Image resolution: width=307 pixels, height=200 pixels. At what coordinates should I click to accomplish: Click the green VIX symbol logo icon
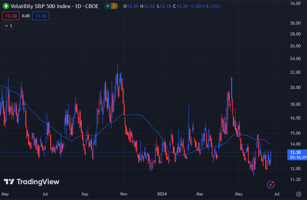click(x=6, y=6)
